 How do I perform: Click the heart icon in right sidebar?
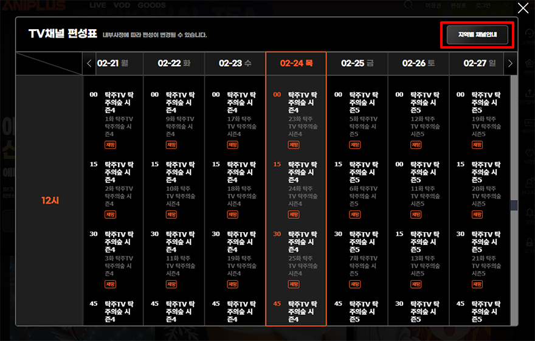click(x=529, y=153)
